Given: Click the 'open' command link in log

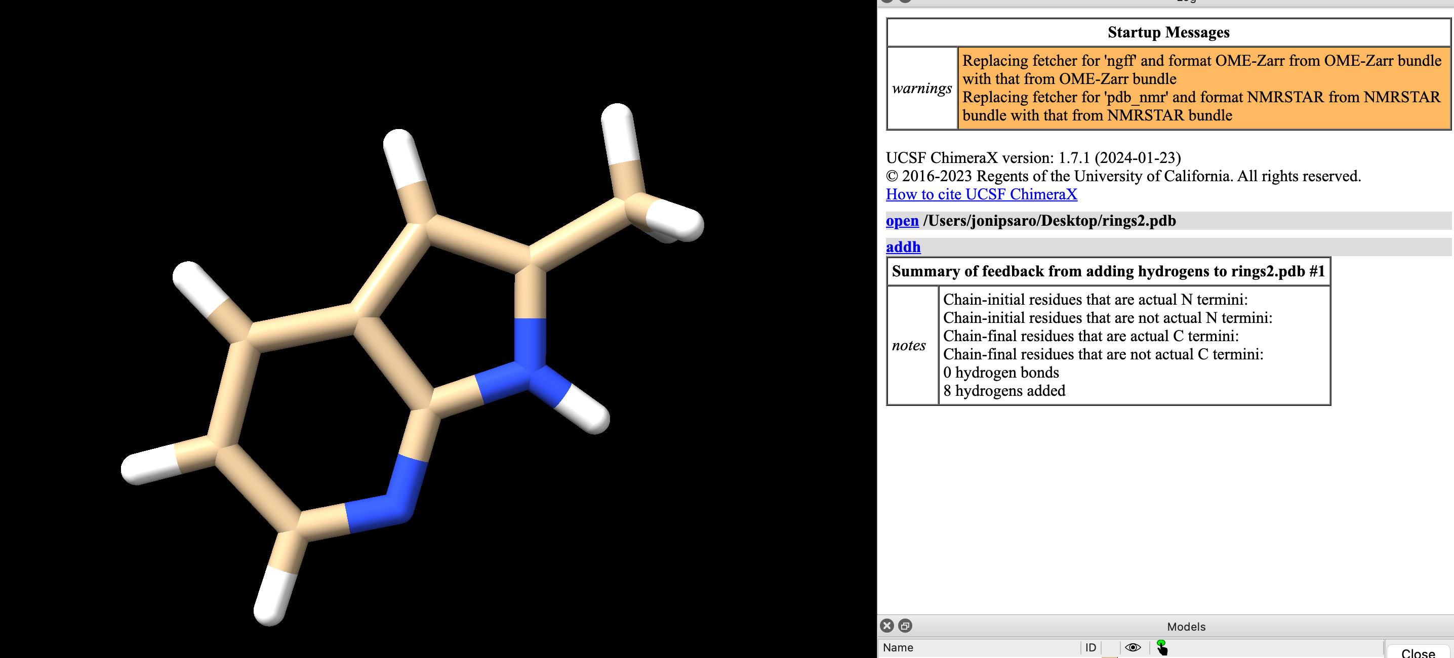Looking at the screenshot, I should (x=902, y=221).
